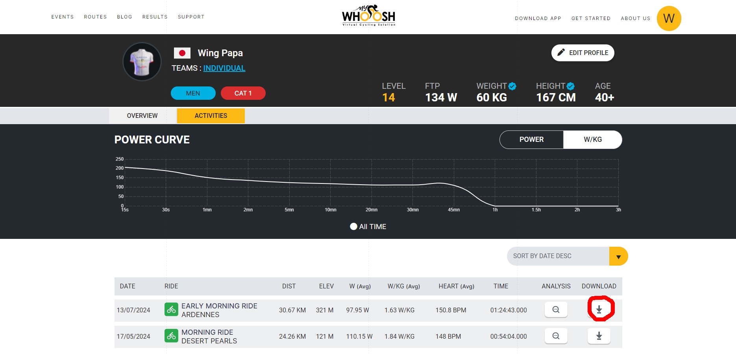Click the verified badge next to Weight
Viewport: 736px width, 354px height.
pos(512,86)
